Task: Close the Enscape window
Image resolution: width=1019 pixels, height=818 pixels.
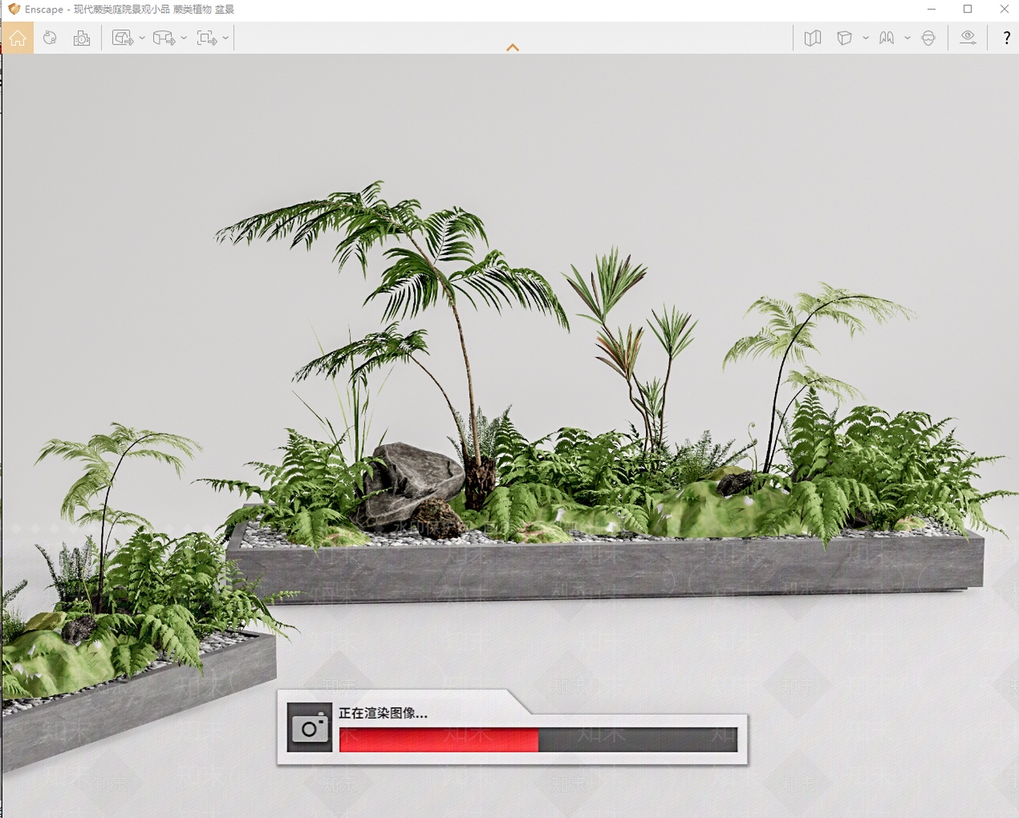Action: (1004, 9)
